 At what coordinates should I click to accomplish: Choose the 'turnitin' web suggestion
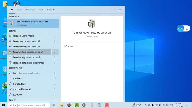pos(29,79)
